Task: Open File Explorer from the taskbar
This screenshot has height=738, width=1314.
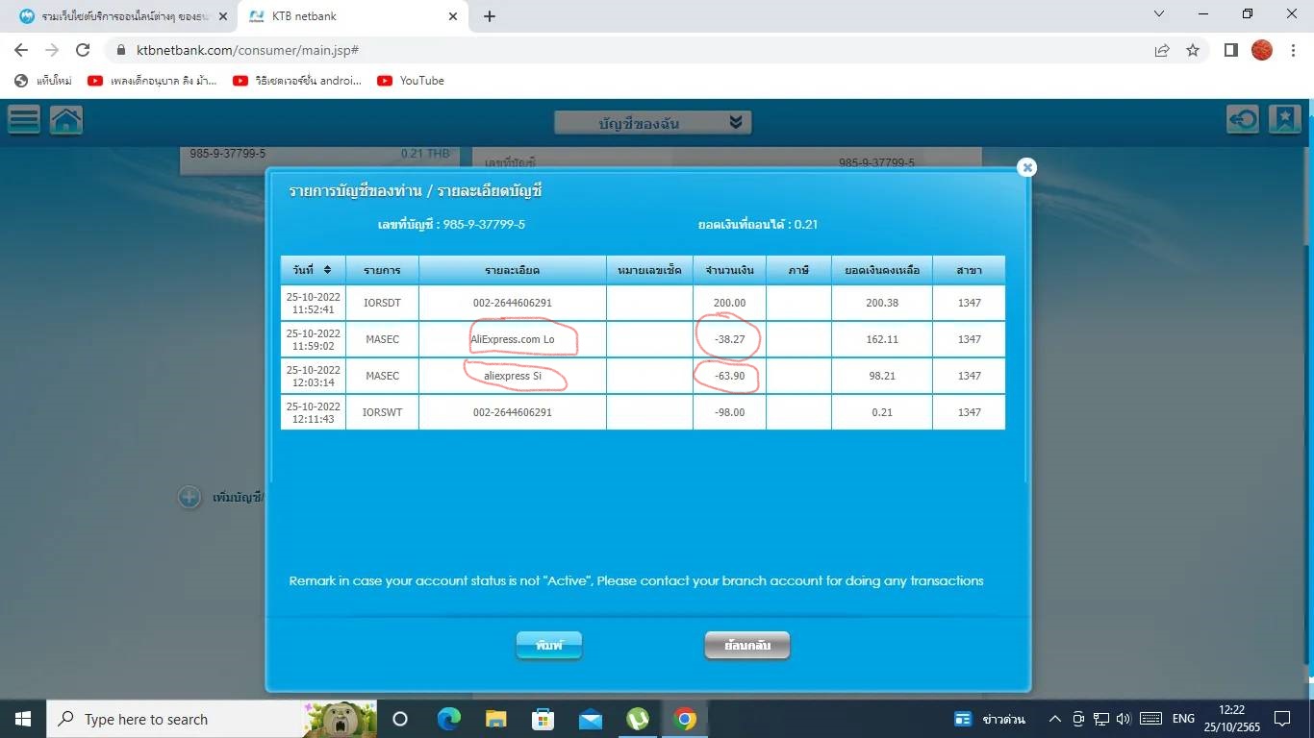Action: [x=495, y=719]
